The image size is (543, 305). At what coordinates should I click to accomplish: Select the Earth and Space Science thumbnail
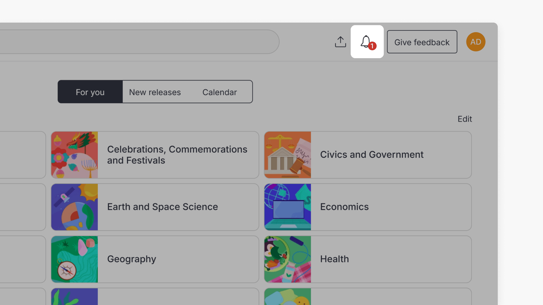74,207
